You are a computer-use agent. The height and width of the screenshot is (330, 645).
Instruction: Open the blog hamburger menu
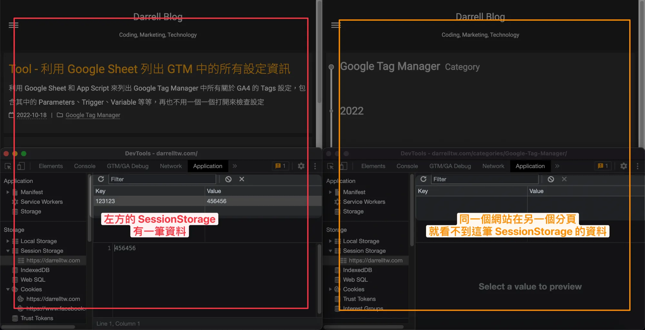tap(13, 25)
